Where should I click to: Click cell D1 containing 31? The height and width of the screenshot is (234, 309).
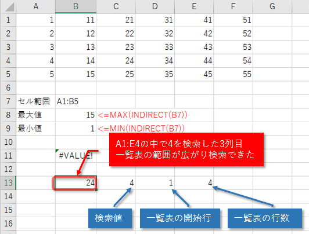click(x=155, y=20)
